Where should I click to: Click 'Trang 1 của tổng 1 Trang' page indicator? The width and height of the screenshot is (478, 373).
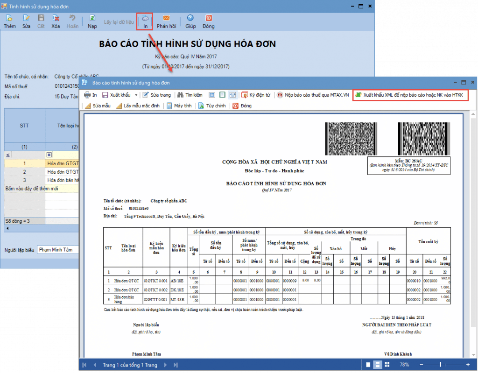point(130,365)
